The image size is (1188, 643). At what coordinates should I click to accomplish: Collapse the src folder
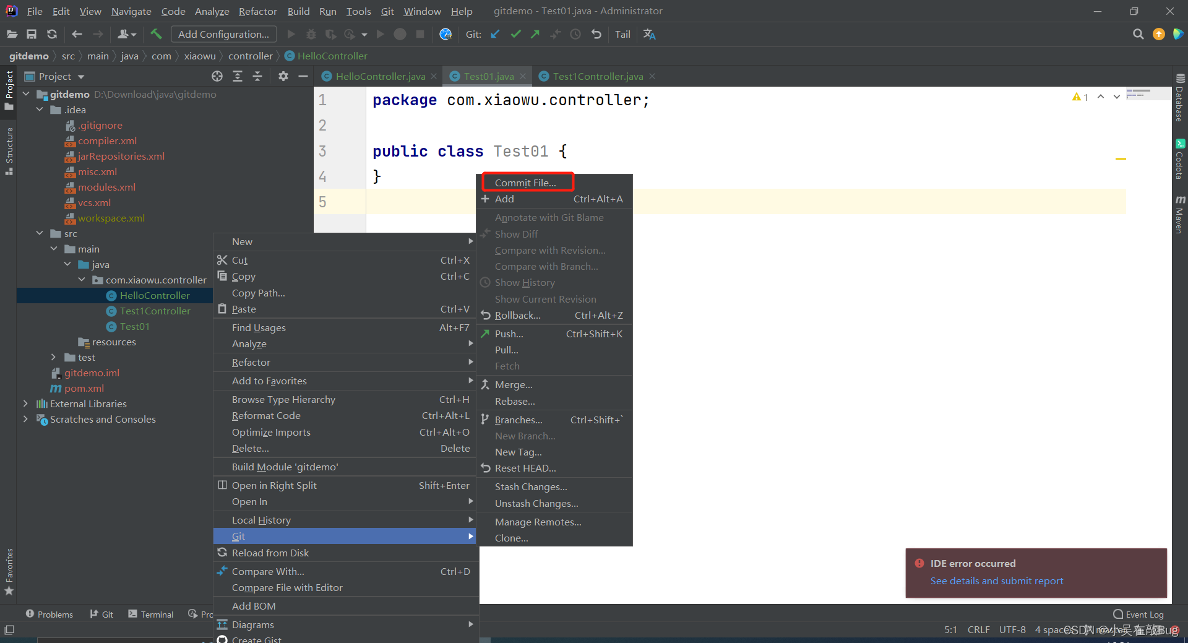[40, 233]
